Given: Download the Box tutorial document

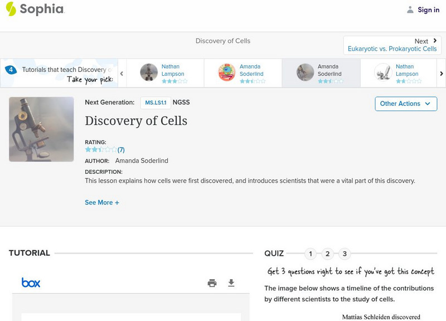Looking at the screenshot, I should pyautogui.click(x=231, y=283).
